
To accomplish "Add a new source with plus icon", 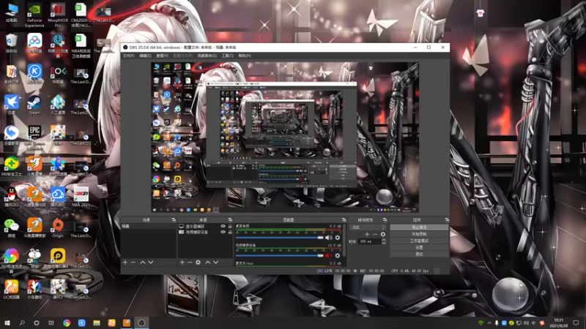I will 182,262.
